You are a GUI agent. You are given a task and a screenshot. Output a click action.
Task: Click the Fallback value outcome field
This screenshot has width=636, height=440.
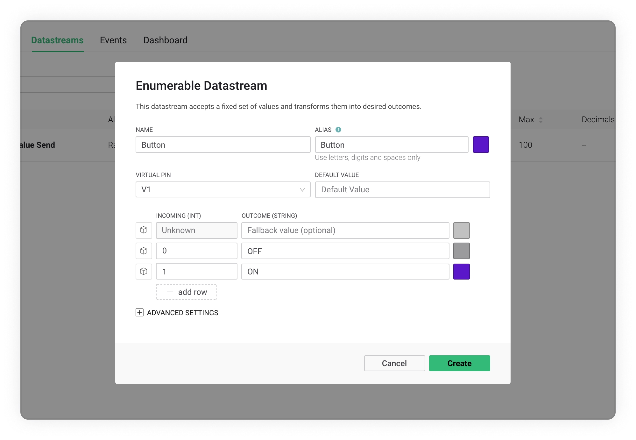click(x=345, y=230)
